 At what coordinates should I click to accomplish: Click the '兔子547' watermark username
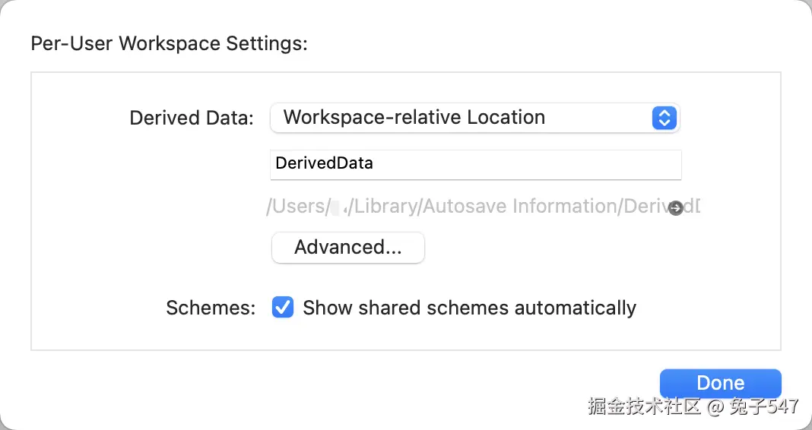tap(764, 406)
